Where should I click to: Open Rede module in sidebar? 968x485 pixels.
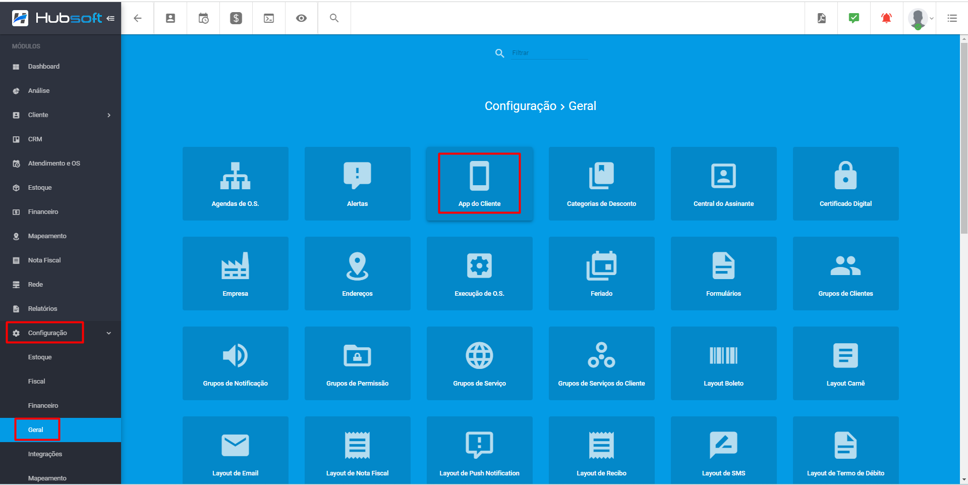pyautogui.click(x=61, y=285)
